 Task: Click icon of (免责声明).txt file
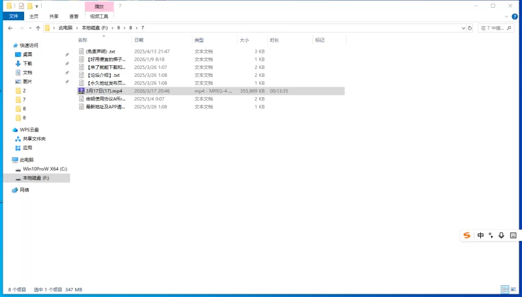81,51
